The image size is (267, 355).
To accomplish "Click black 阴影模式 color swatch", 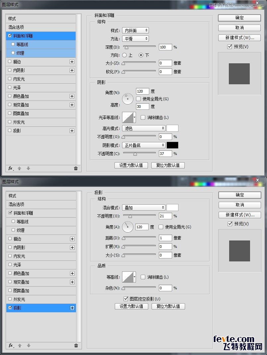I will (x=172, y=145).
